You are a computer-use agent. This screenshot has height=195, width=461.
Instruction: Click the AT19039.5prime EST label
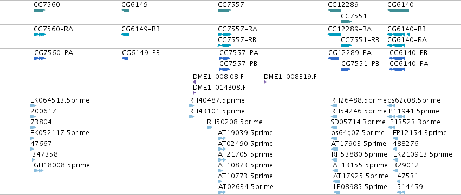click(x=245, y=133)
